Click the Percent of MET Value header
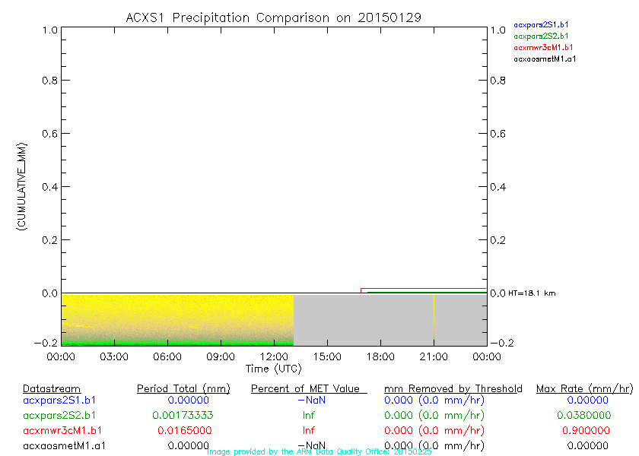The width and height of the screenshot is (639, 456). coord(309,388)
